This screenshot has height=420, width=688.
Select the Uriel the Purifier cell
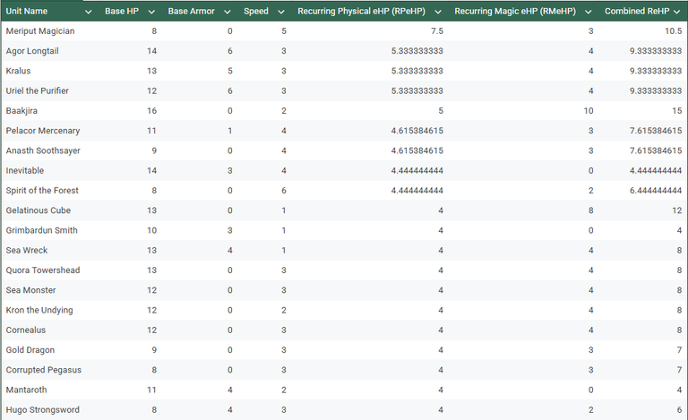[x=48, y=90]
